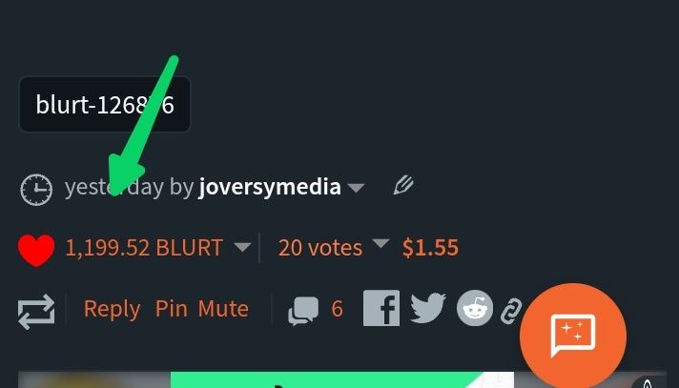The height and width of the screenshot is (388, 679).
Task: Share post on Facebook
Action: [x=381, y=308]
